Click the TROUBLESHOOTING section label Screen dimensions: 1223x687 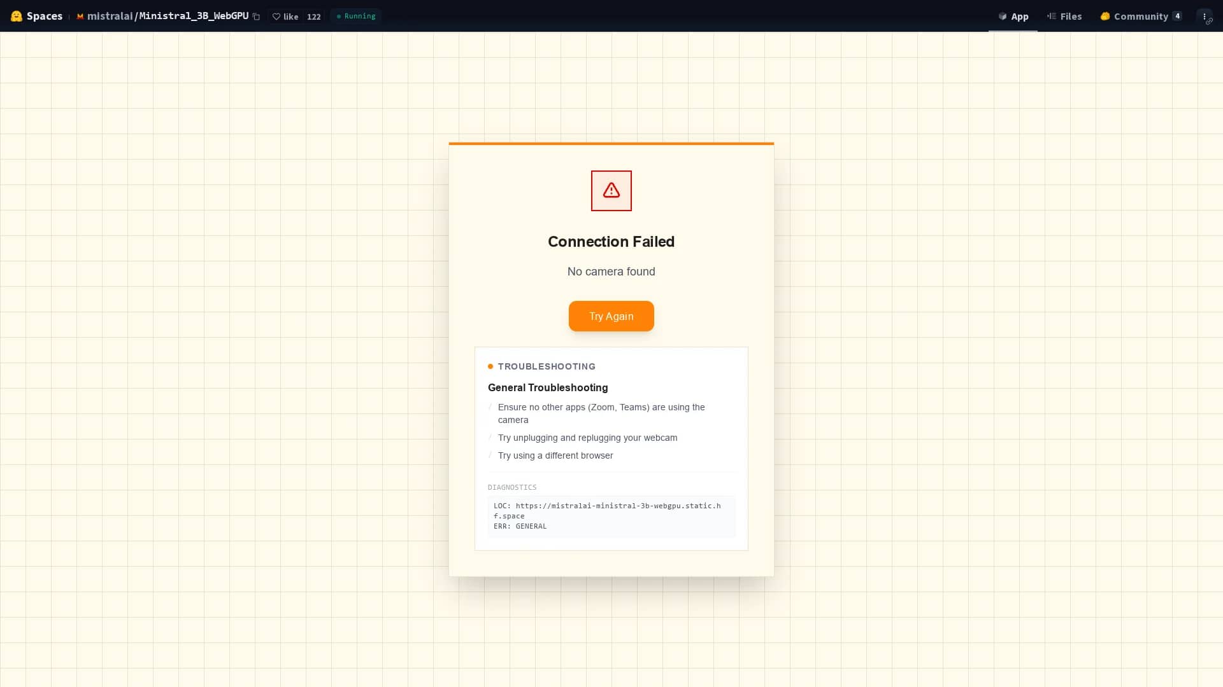pyautogui.click(x=547, y=366)
